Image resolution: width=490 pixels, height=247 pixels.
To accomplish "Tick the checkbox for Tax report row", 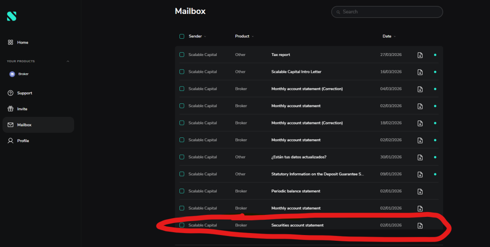I will point(182,55).
